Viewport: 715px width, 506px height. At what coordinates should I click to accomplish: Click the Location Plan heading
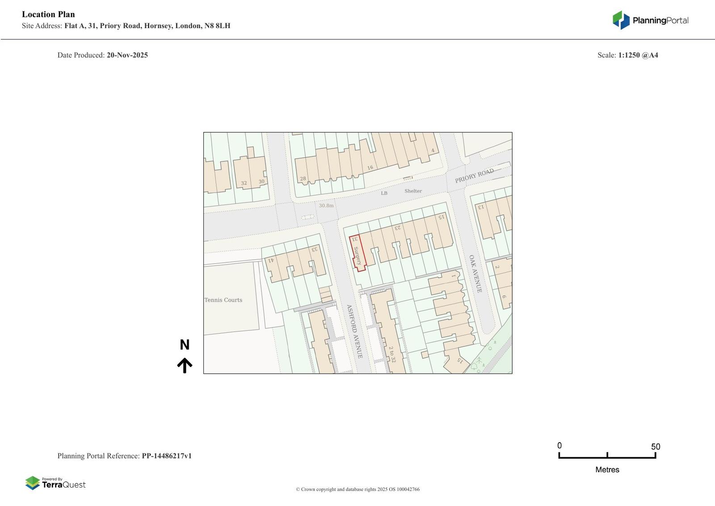tap(48, 14)
